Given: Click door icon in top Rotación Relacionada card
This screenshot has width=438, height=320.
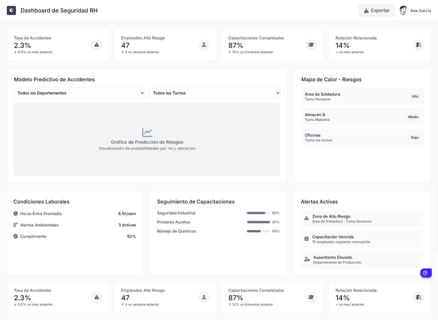Looking at the screenshot, I should pyautogui.click(x=418, y=45).
